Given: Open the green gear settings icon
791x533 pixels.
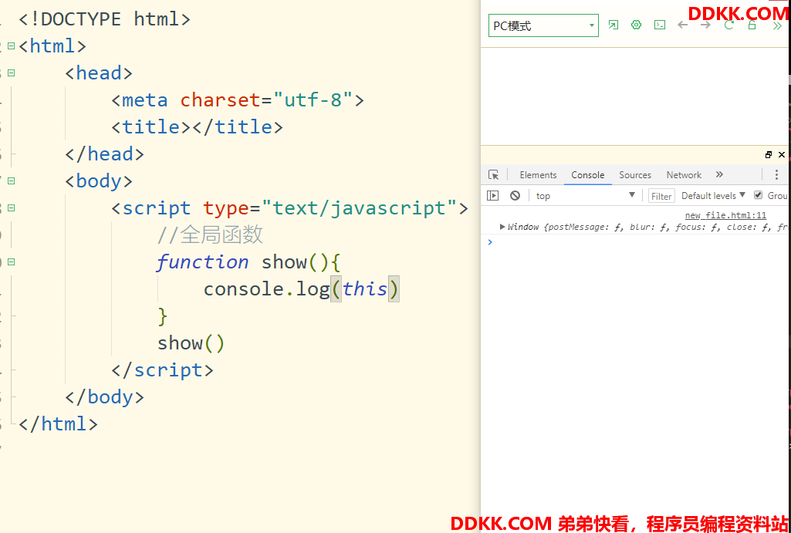Looking at the screenshot, I should point(636,25).
